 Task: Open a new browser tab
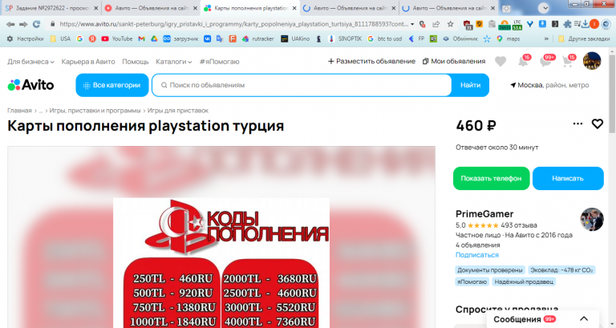(507, 8)
